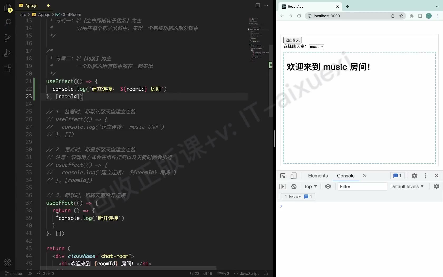
Task: Toggle DevTools device toolbar
Action: [x=293, y=176]
